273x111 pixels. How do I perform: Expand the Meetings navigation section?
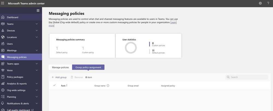(37, 50)
